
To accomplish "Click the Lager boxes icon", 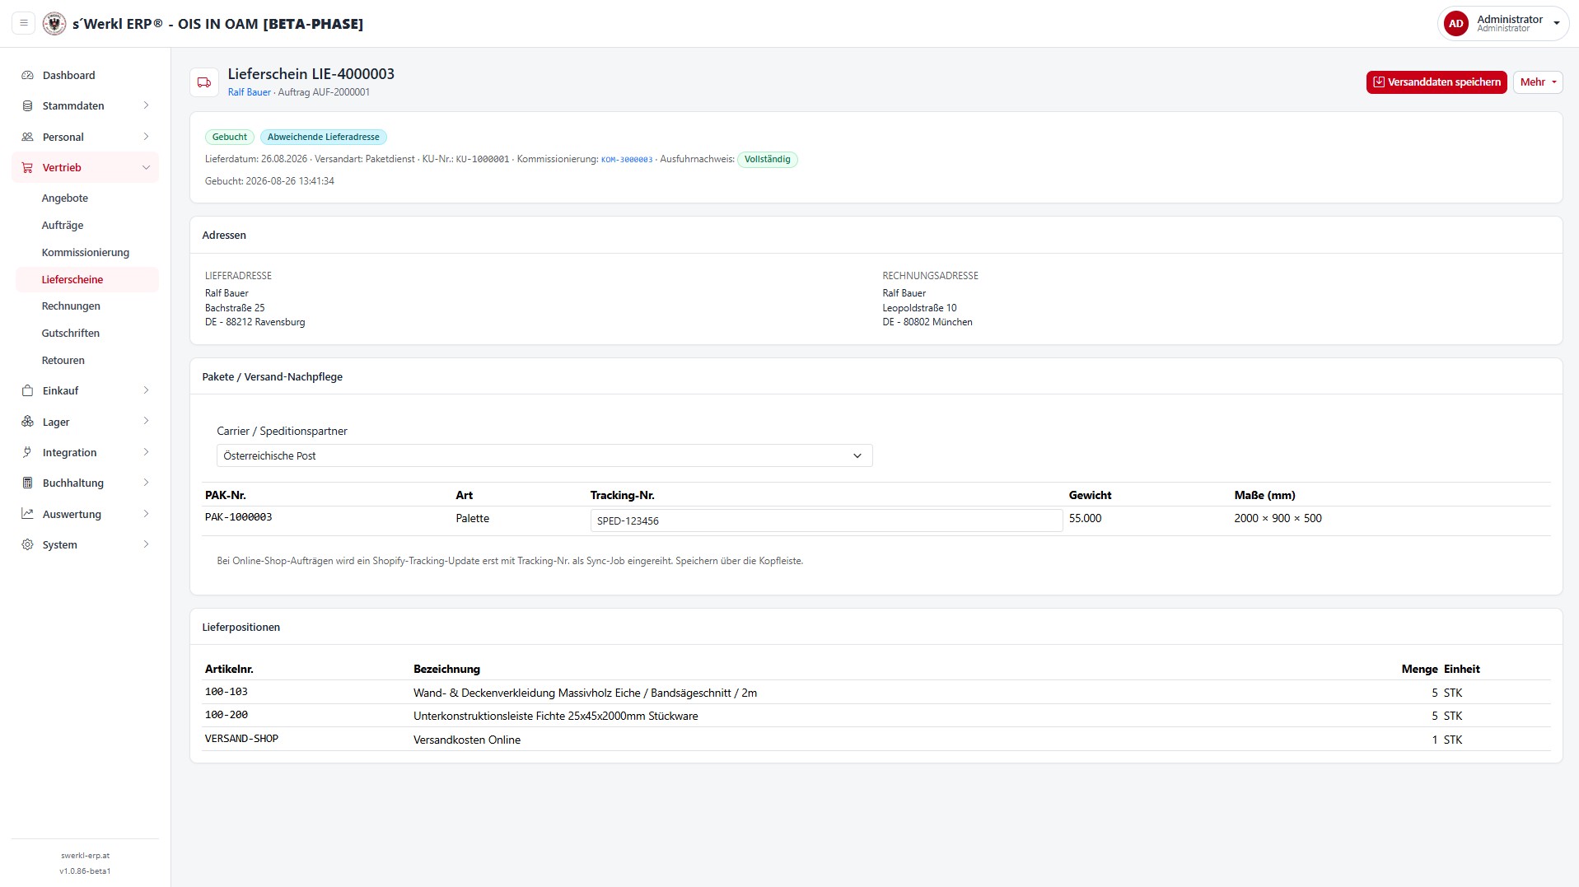I will pyautogui.click(x=27, y=422).
